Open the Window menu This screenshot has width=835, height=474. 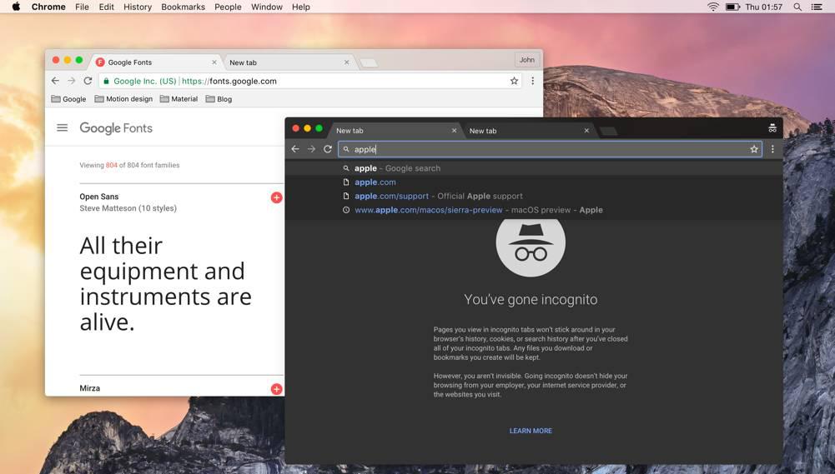pos(267,7)
